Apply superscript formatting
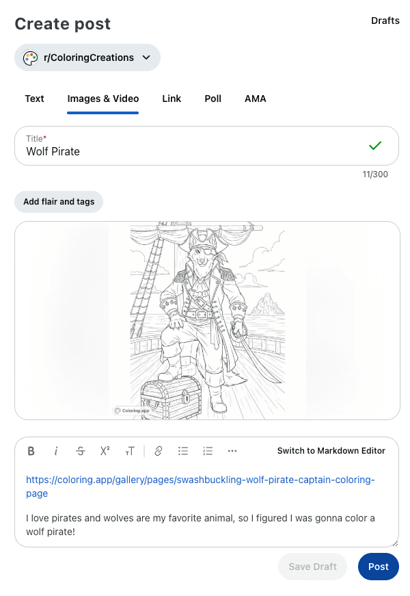410x596 pixels. (105, 451)
